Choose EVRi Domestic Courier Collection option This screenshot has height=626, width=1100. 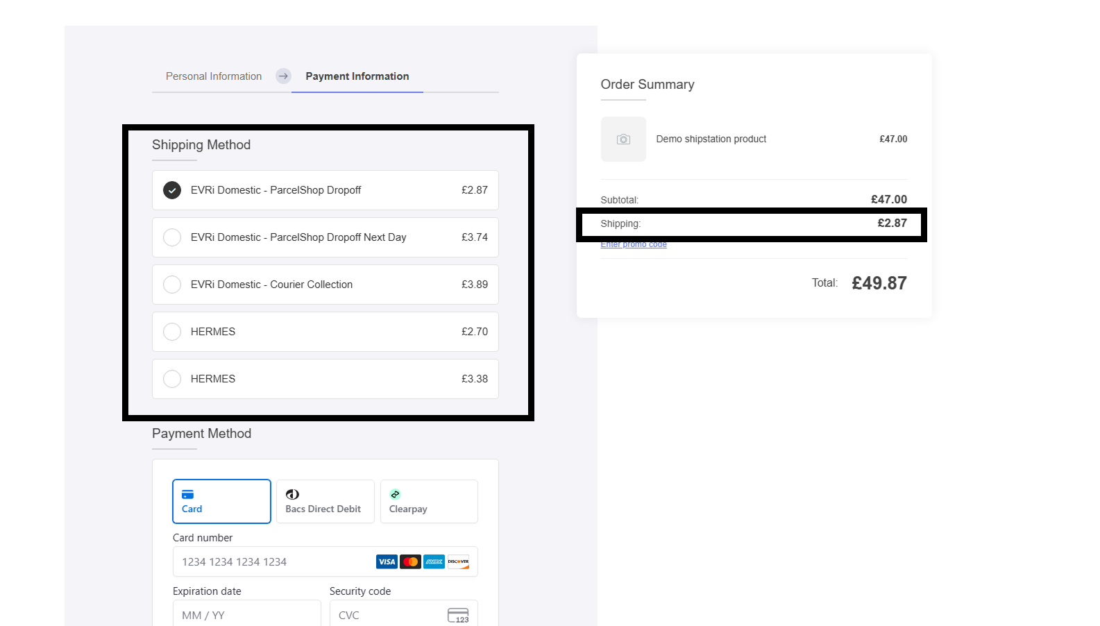coord(325,285)
